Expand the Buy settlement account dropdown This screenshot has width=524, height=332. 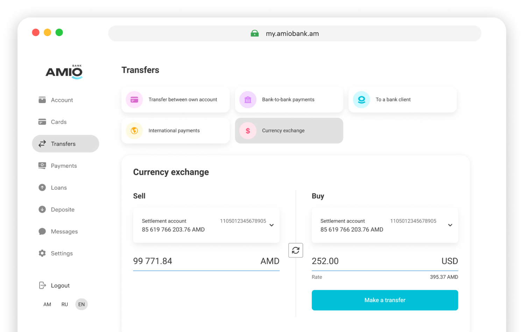click(450, 225)
